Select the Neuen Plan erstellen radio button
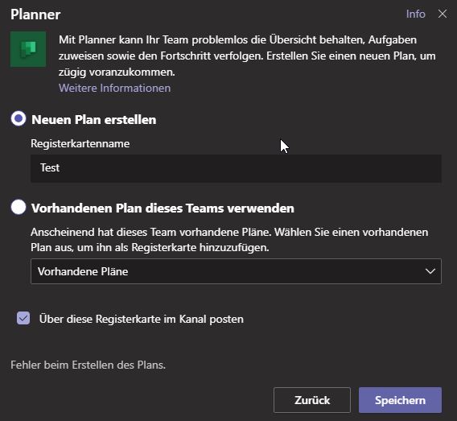Image resolution: width=457 pixels, height=421 pixels. coord(19,118)
